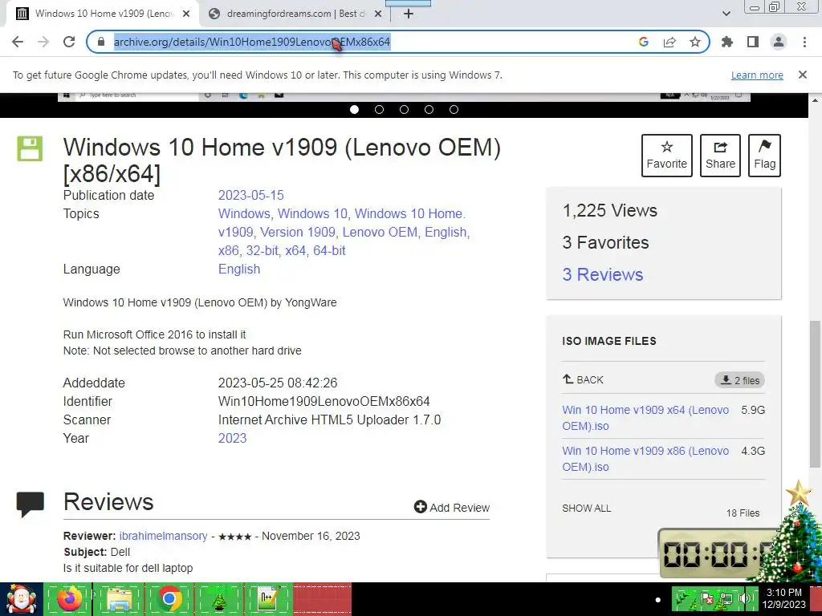Click the speech bubble Reviews icon
822x616 pixels.
coord(30,504)
